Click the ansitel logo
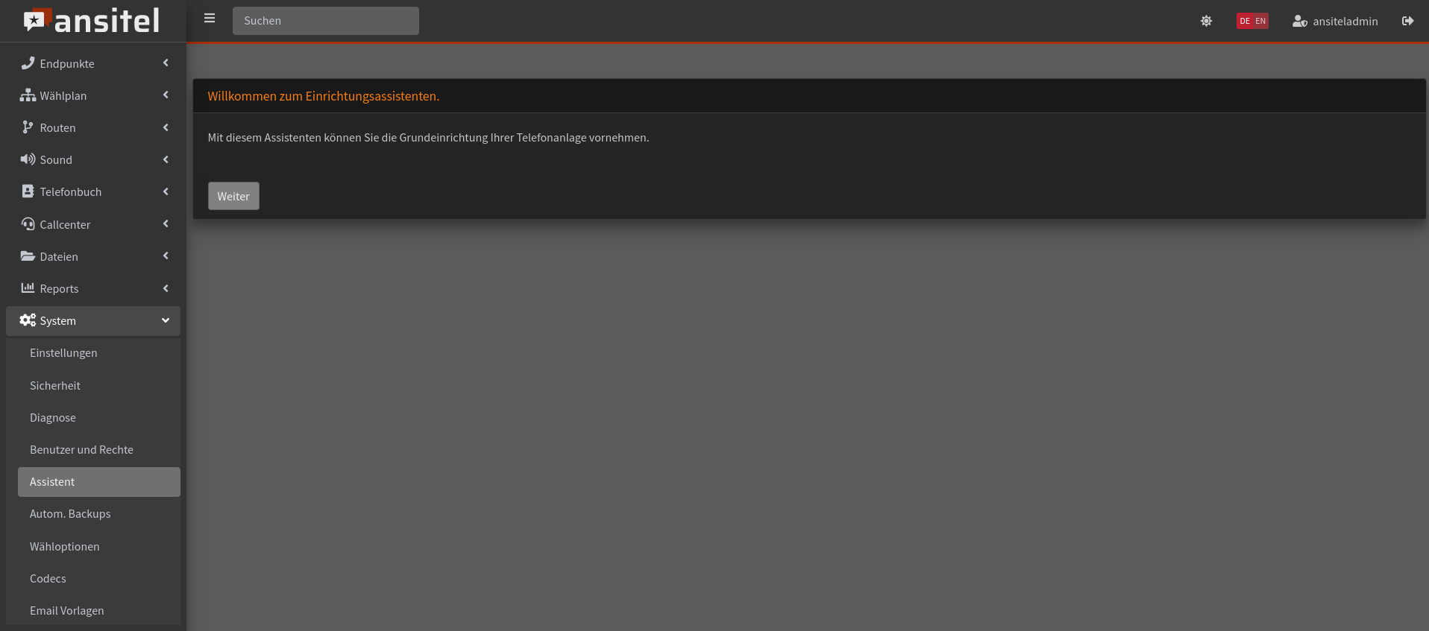Viewport: 1429px width, 631px height. click(92, 21)
